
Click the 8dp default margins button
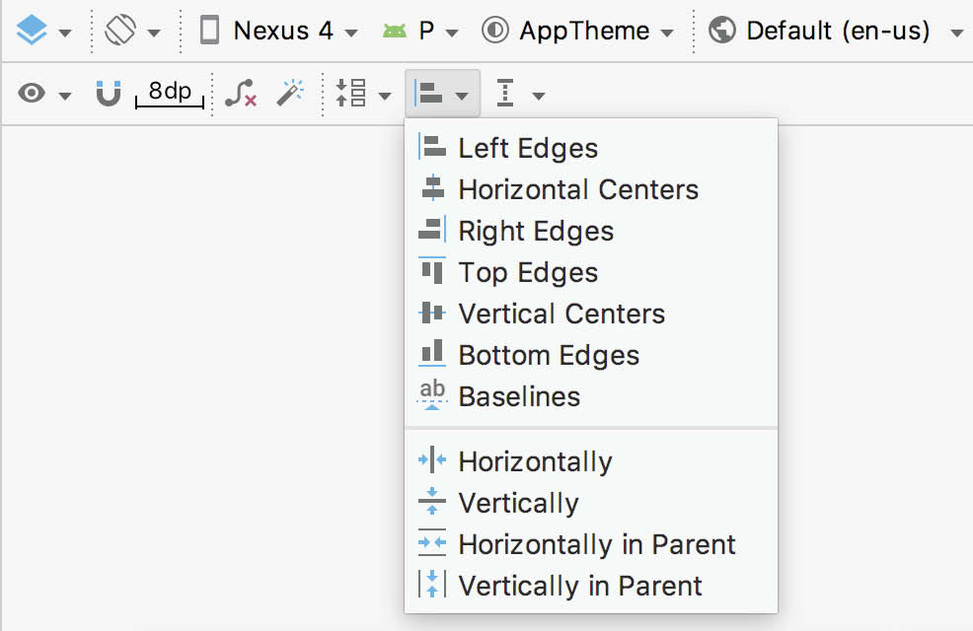170,94
